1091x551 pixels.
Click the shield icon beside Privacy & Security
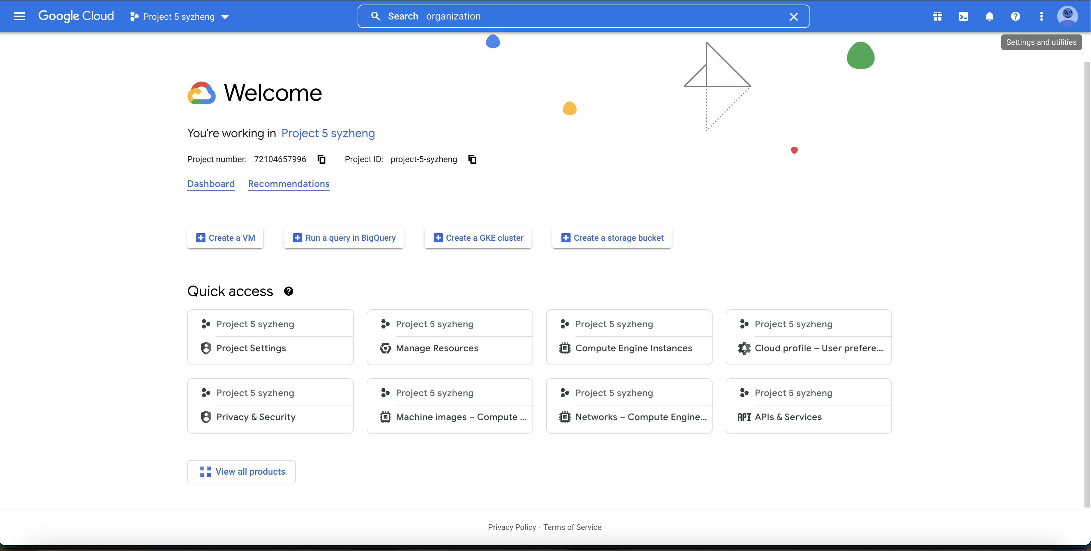pos(206,417)
